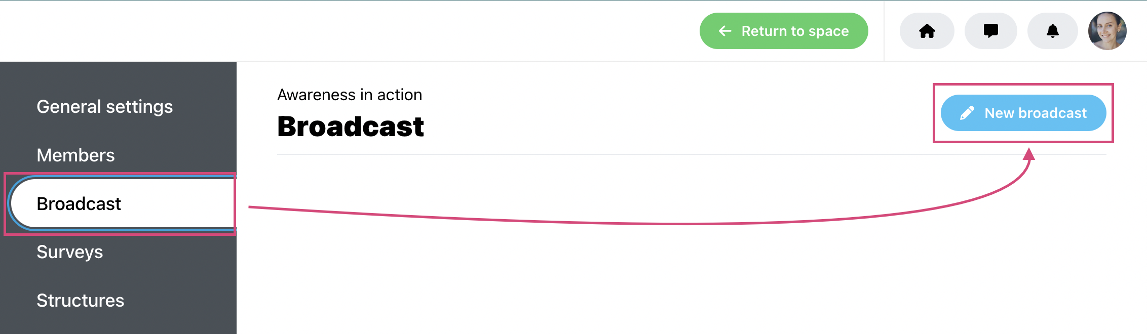
Task: Click the left arrow in Return to space
Action: click(x=725, y=31)
